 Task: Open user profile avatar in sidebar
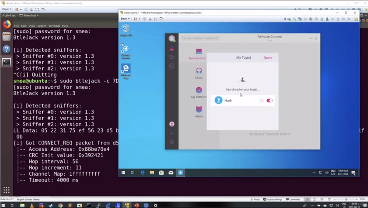coord(172,38)
